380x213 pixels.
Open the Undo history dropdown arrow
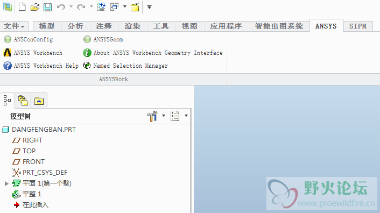pos(71,6)
